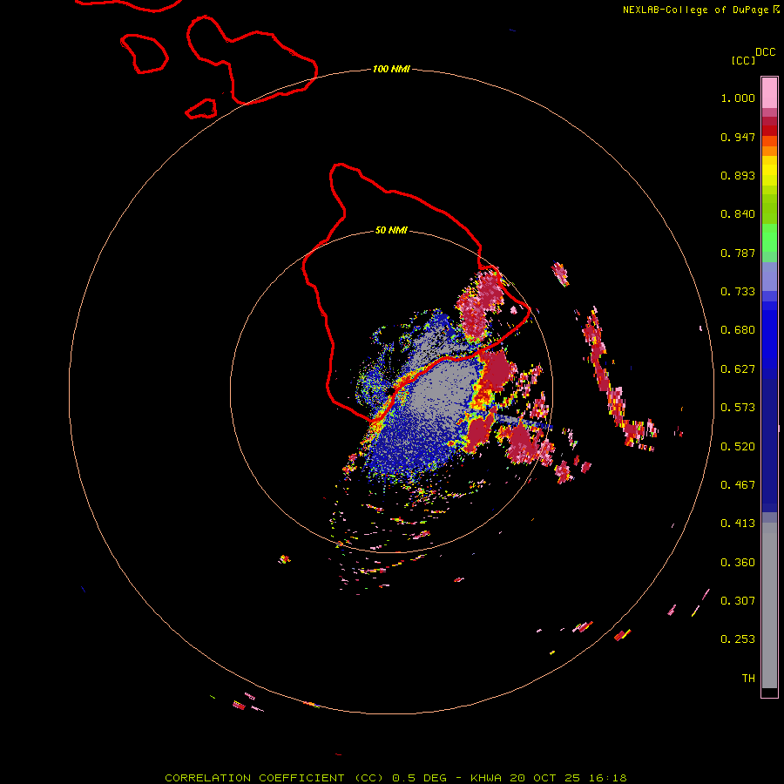784x784 pixels.
Task: Click the 100 NMI range ring label
Action: pos(391,69)
